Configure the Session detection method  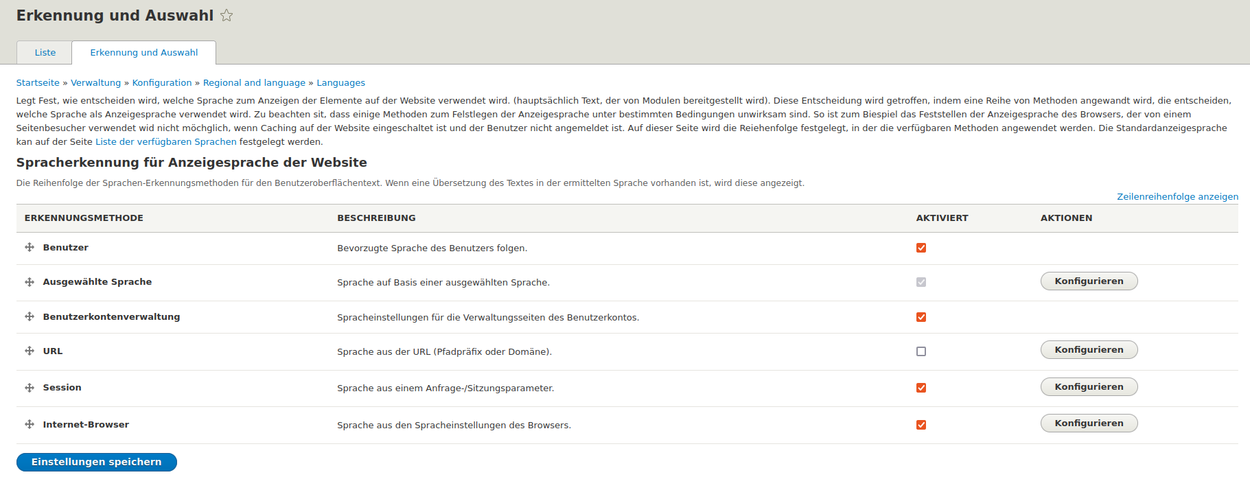(x=1089, y=387)
